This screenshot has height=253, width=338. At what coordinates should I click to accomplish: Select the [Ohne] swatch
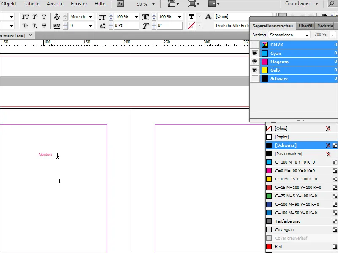(301, 129)
